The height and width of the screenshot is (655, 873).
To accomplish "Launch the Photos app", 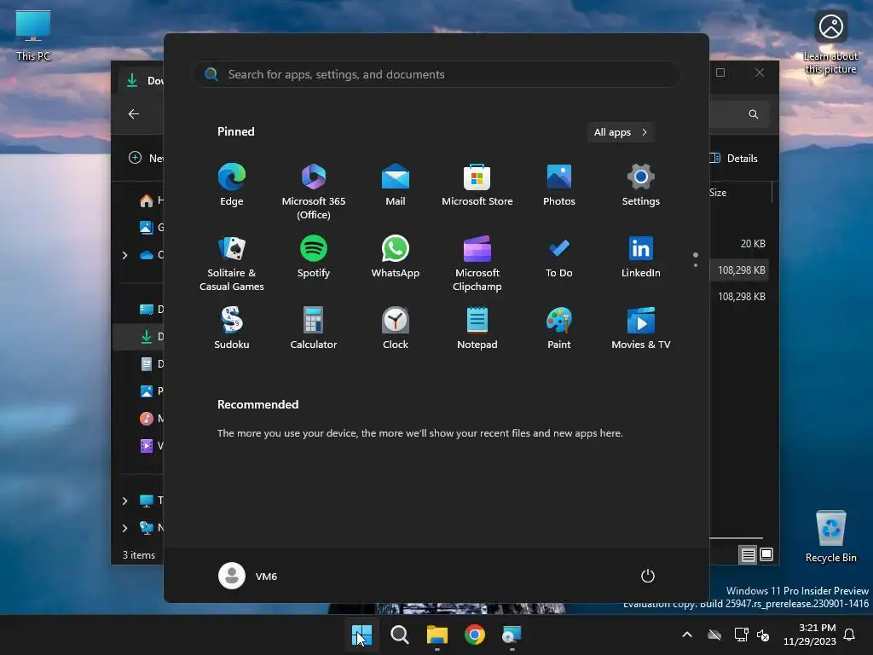I will click(559, 185).
